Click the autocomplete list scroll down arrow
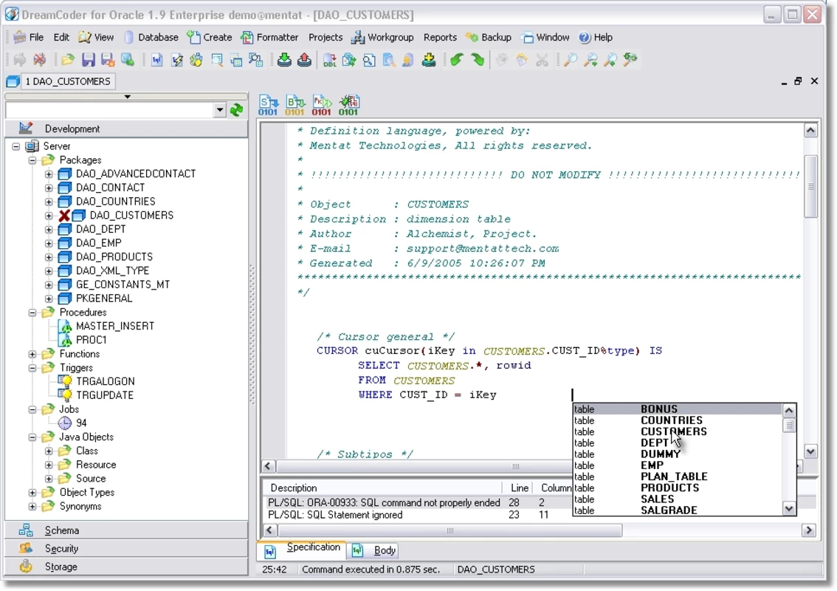This screenshot has width=837, height=591. tap(789, 509)
